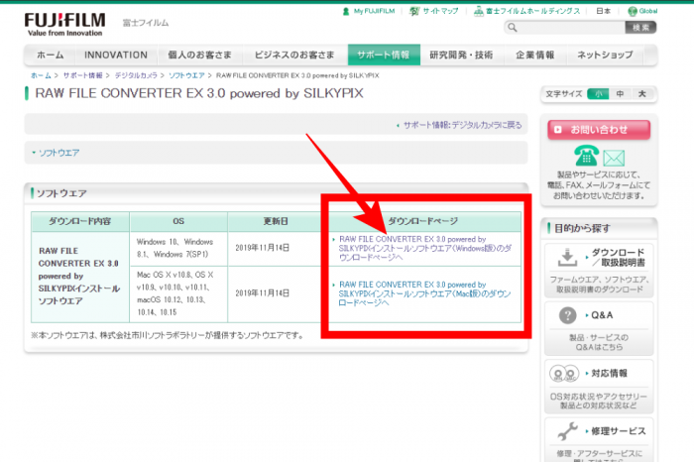Image resolution: width=694 pixels, height=462 pixels.
Task: Click the お問い合わせ button icon
Action: [558, 130]
